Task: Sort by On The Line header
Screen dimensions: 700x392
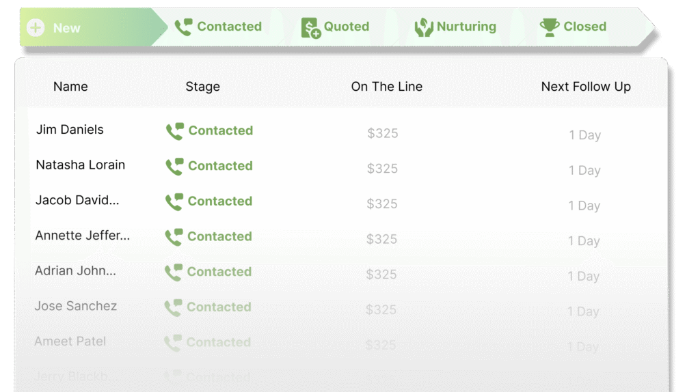Action: 387,87
